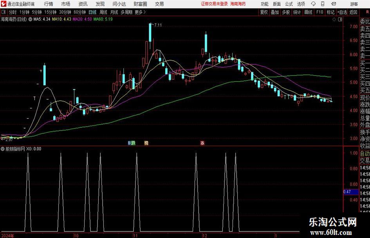The height and width of the screenshot is (238, 370).
Task: Open the mail envelope icon
Action: pyautogui.click(x=334, y=4)
